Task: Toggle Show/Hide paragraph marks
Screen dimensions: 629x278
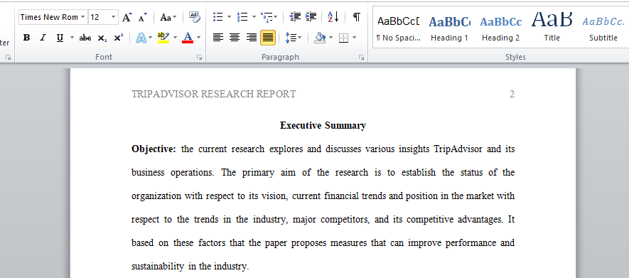Action: (356, 17)
